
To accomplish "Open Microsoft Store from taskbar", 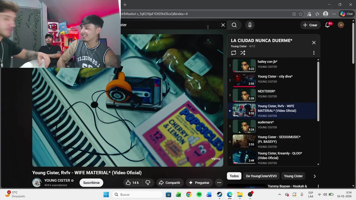I will (168, 194).
